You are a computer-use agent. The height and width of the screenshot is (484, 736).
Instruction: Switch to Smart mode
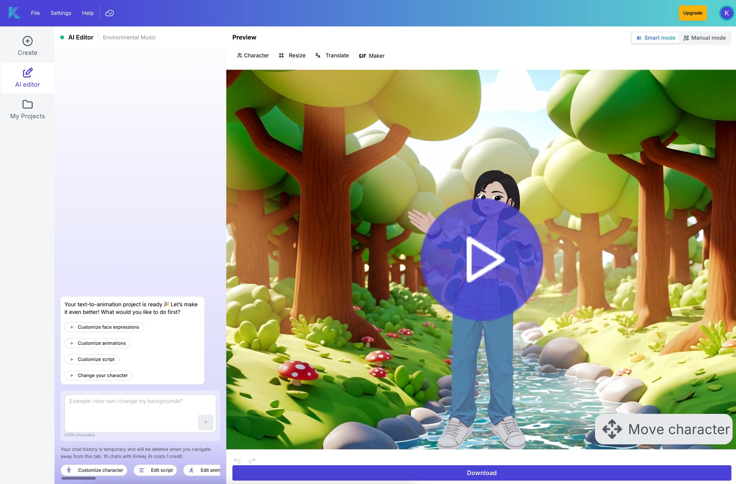pyautogui.click(x=656, y=38)
